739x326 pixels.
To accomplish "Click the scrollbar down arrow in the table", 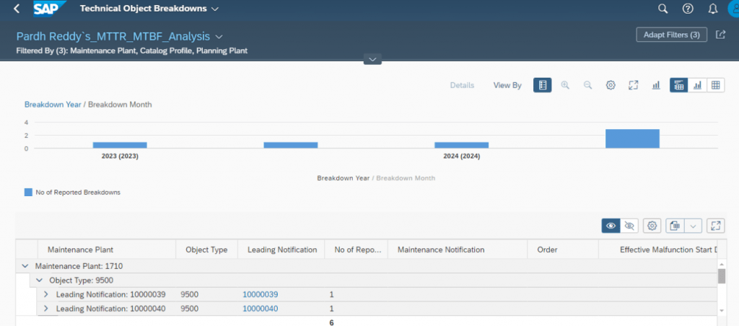I will [x=722, y=310].
